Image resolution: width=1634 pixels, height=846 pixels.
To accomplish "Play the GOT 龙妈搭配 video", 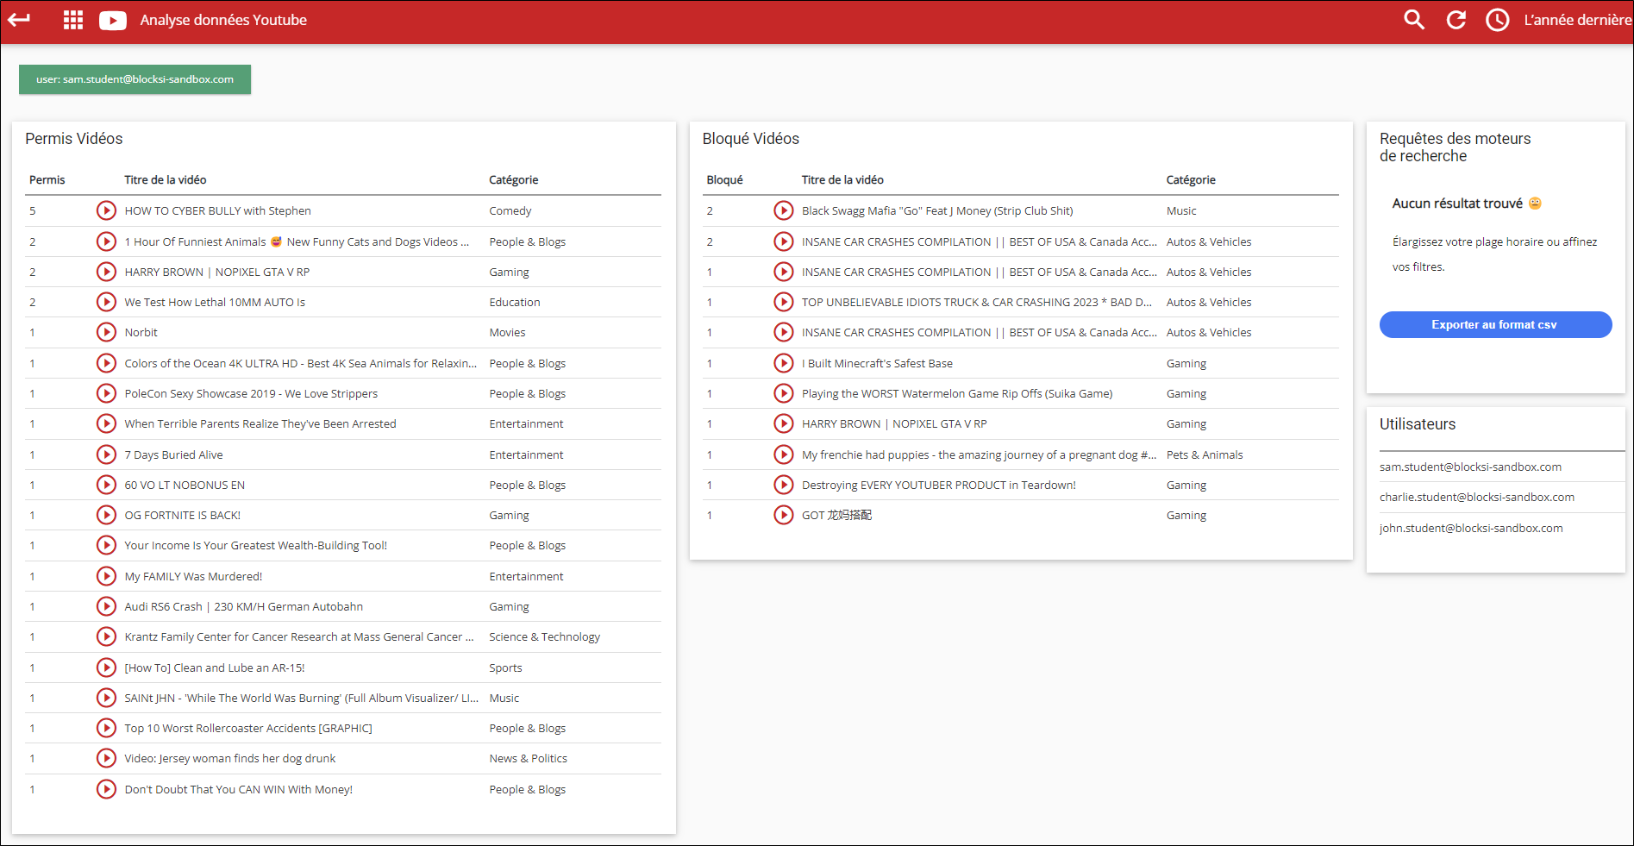I will pyautogui.click(x=784, y=515).
